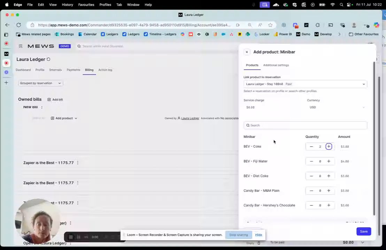
Task: Open the Edge tab actions sidebar icon
Action: tap(6, 35)
